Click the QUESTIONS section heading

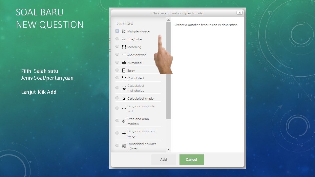click(x=125, y=24)
